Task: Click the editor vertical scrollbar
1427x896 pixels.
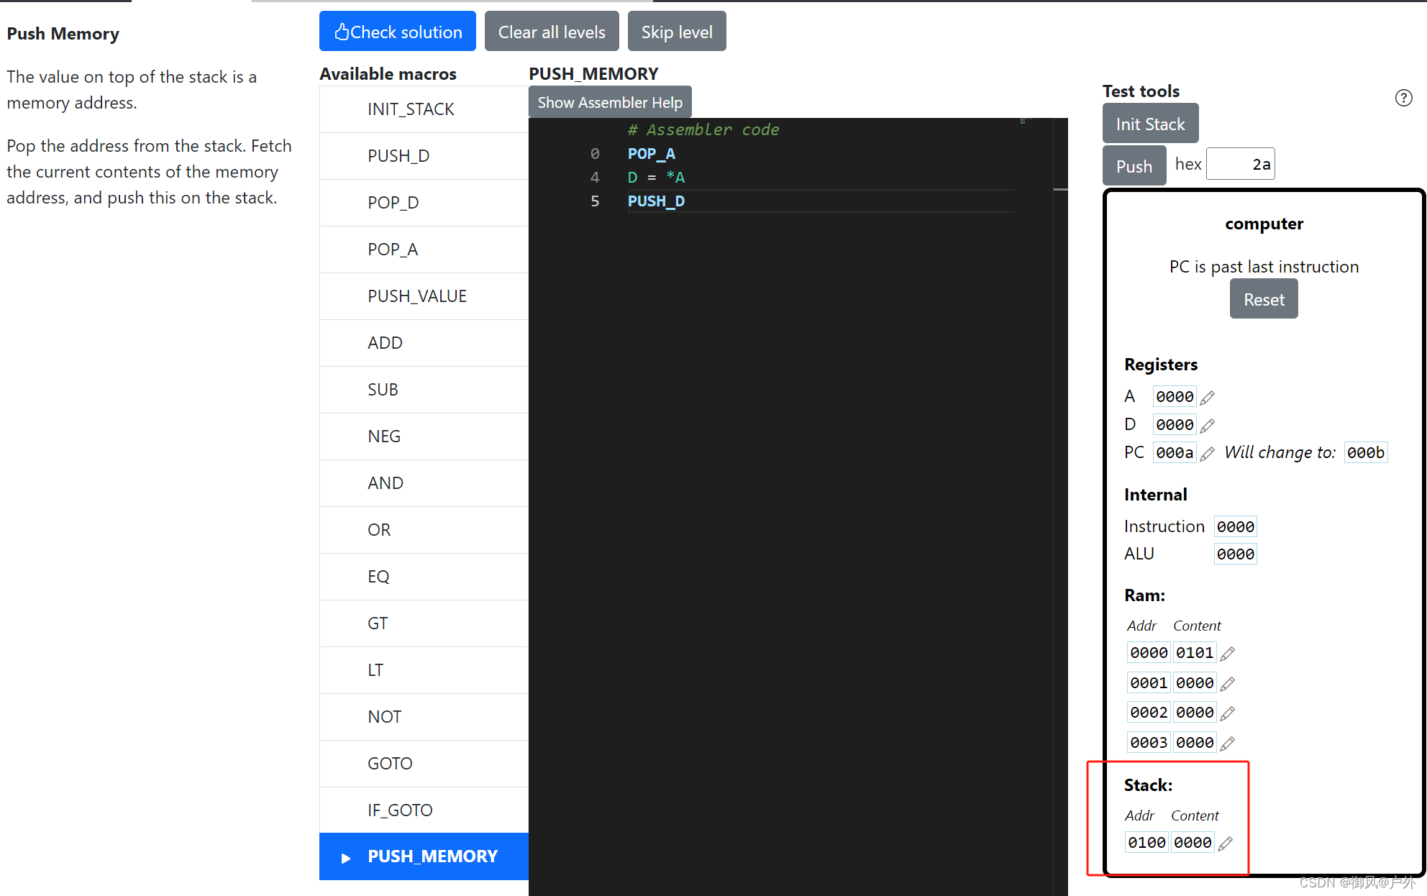Action: click(1060, 506)
